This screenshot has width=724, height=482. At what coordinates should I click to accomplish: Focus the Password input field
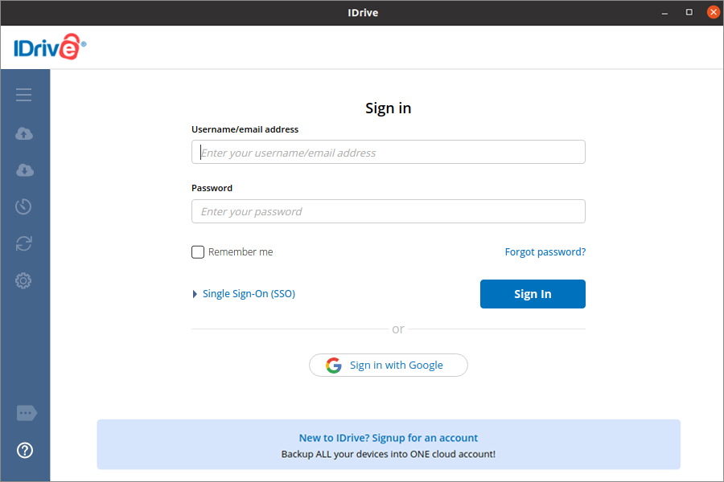389,212
